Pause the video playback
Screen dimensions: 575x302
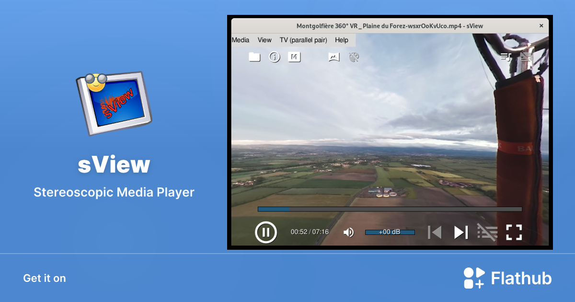pyautogui.click(x=266, y=232)
